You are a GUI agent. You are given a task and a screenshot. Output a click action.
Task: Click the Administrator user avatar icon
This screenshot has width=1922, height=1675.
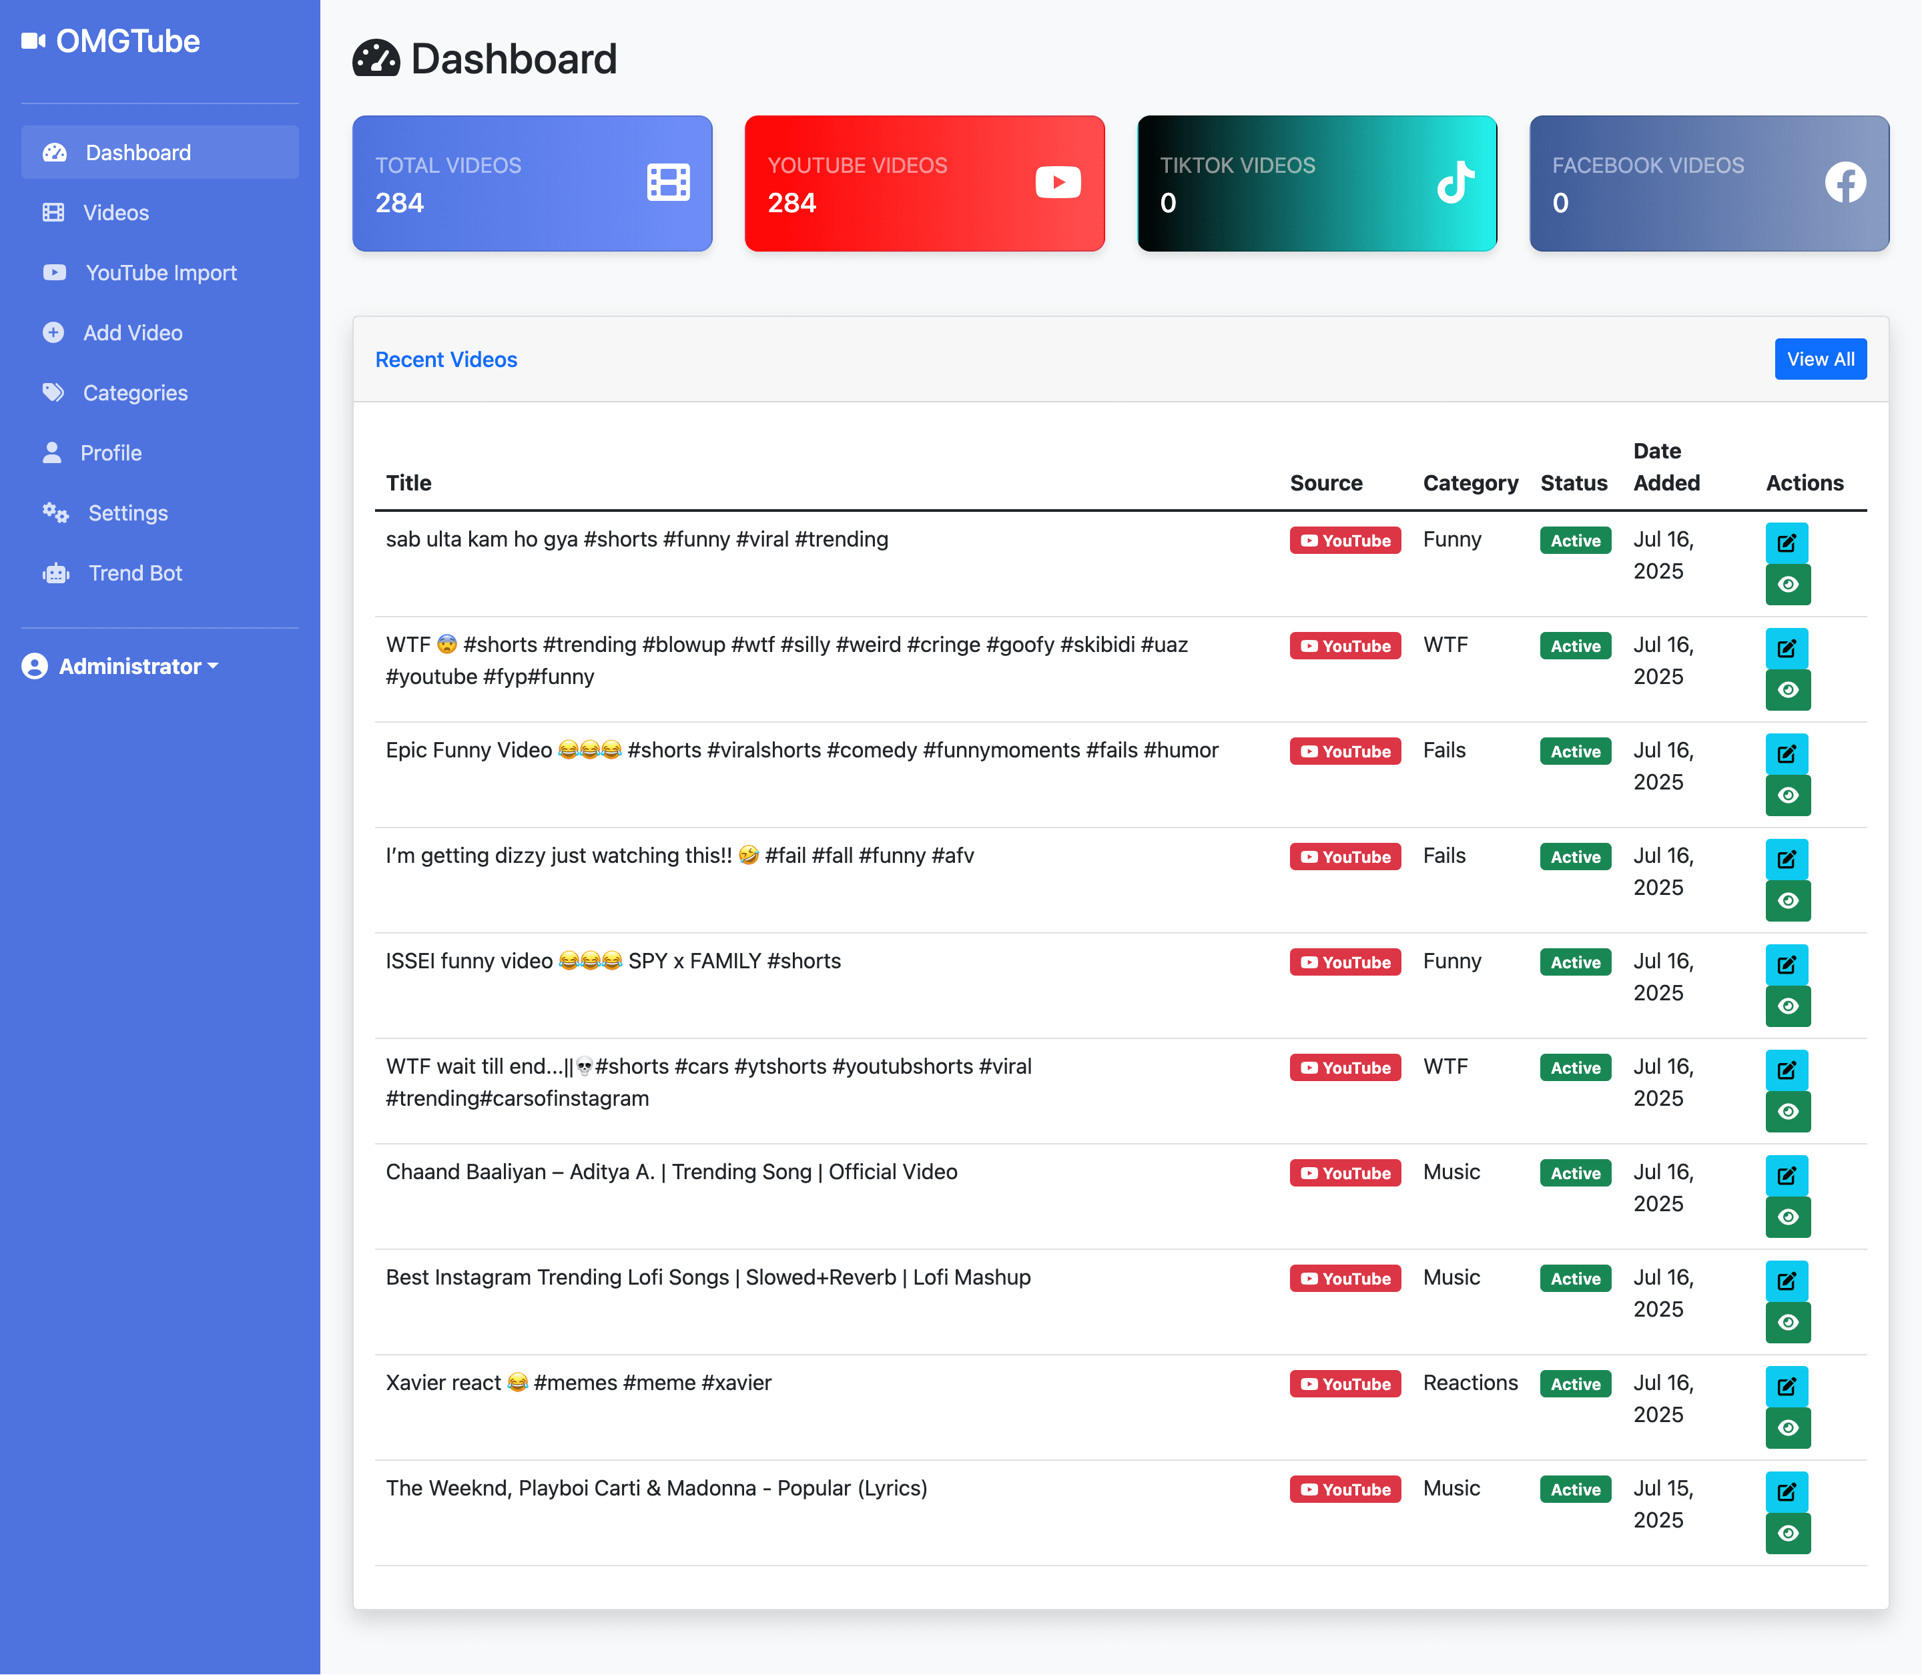click(x=35, y=667)
